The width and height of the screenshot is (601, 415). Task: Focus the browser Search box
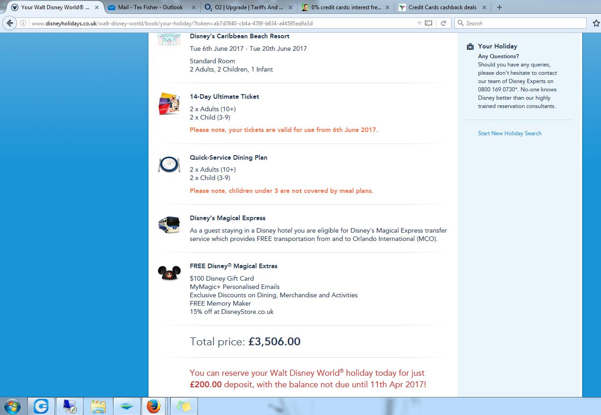(520, 23)
